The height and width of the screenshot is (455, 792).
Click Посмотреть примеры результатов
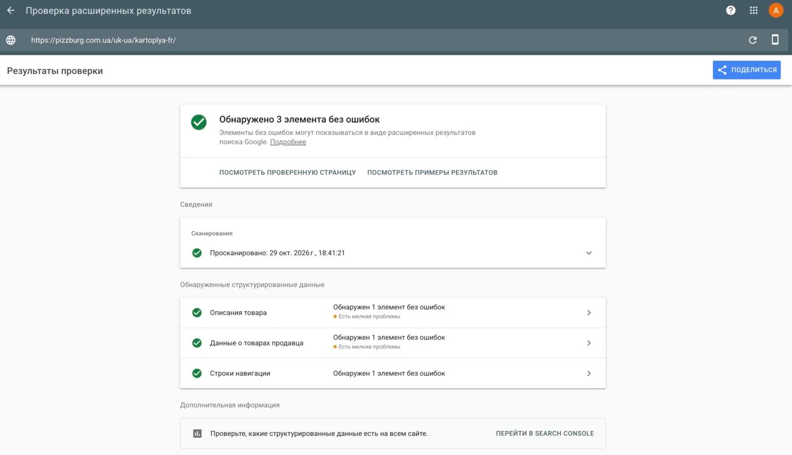[x=432, y=173]
